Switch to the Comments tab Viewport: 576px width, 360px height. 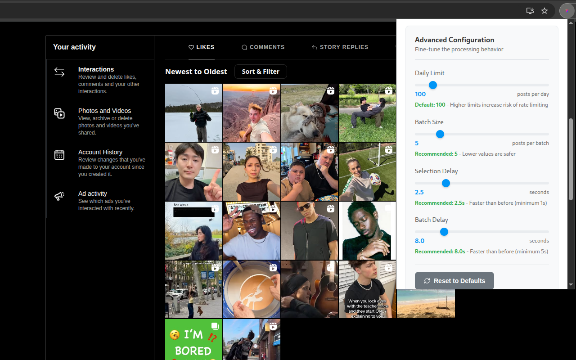coord(263,47)
